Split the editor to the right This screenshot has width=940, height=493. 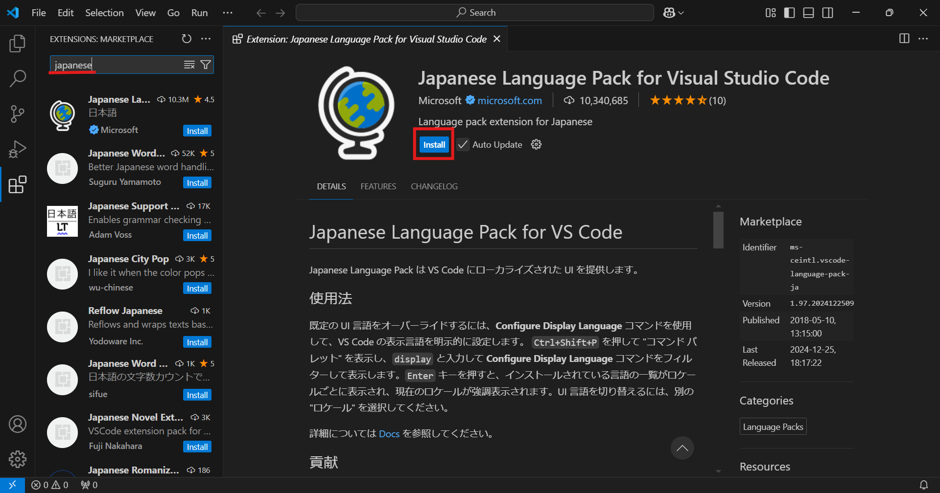(904, 39)
